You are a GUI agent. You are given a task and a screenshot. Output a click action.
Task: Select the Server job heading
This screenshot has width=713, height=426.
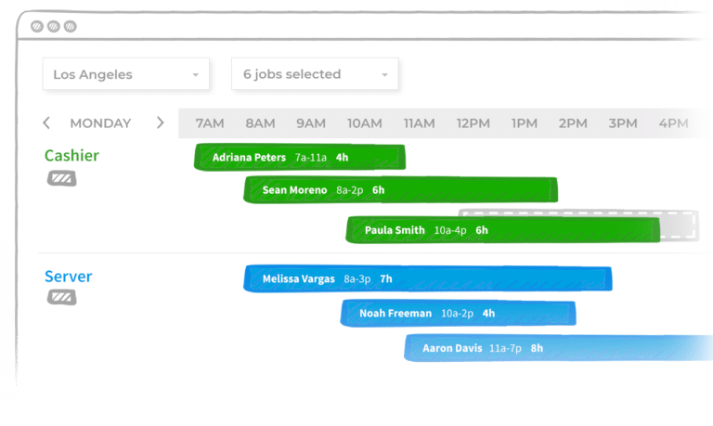click(69, 277)
